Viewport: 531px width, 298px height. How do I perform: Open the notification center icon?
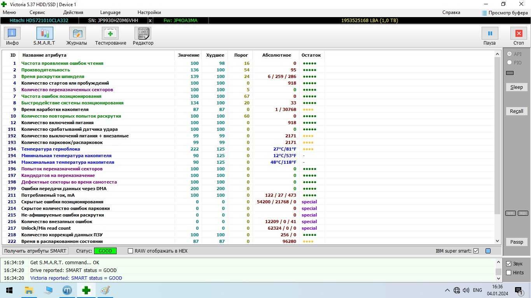pos(518,290)
